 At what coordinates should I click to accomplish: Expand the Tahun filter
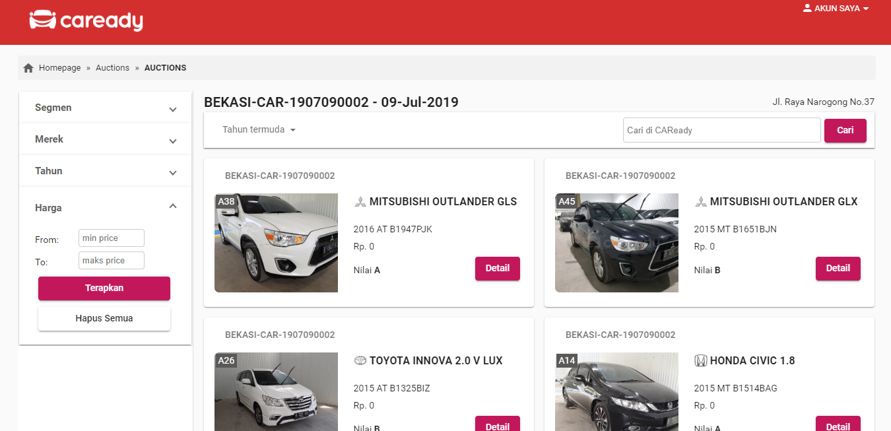[106, 171]
